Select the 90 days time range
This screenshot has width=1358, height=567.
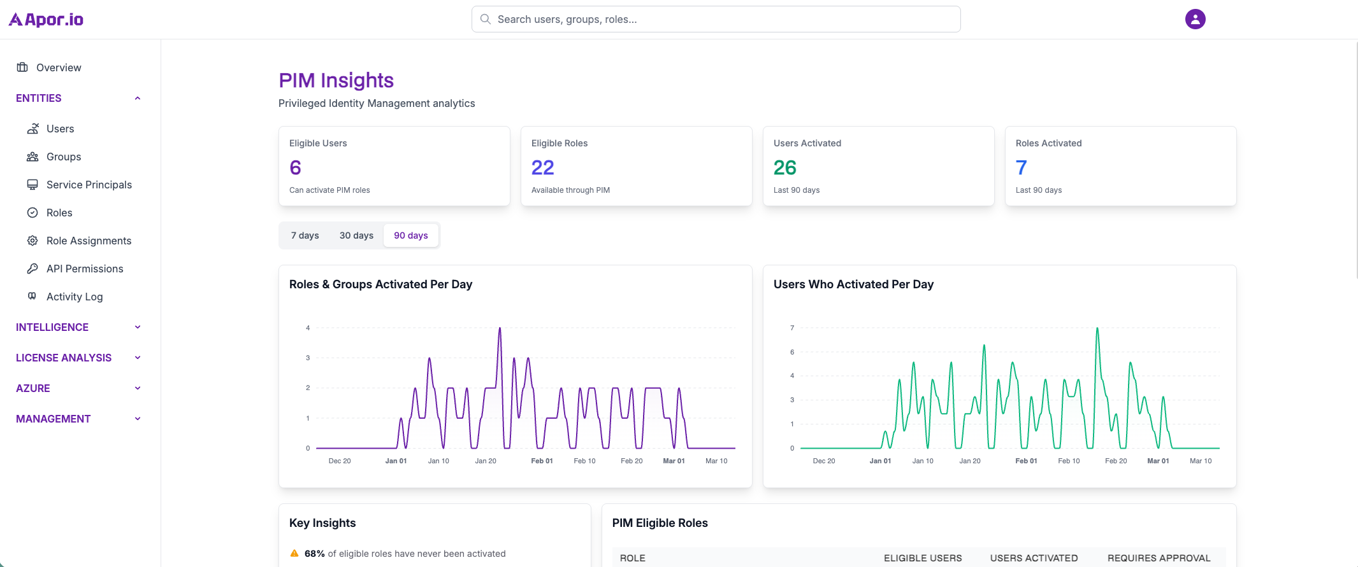point(410,235)
